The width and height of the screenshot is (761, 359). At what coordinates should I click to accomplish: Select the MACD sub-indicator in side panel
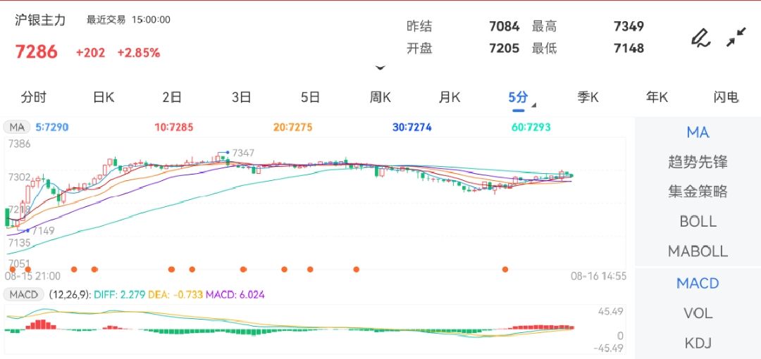(x=698, y=283)
